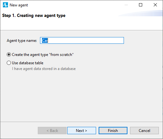Close the New agent dialog
This screenshot has width=163, height=139.
point(155,5)
